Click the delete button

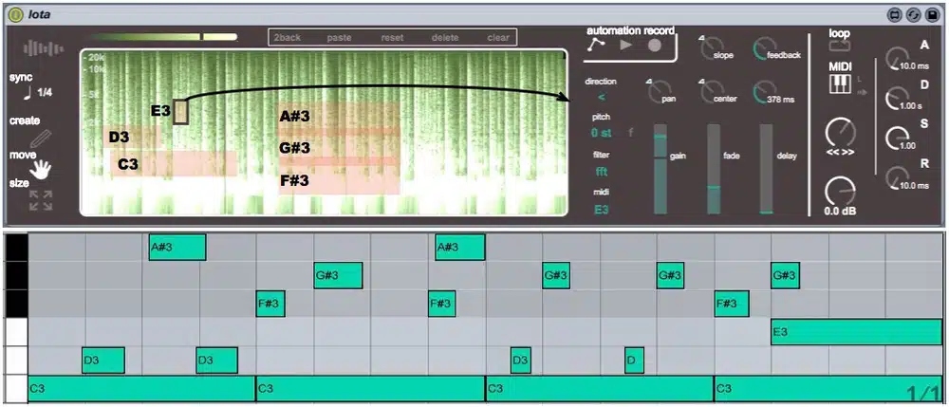(x=445, y=38)
